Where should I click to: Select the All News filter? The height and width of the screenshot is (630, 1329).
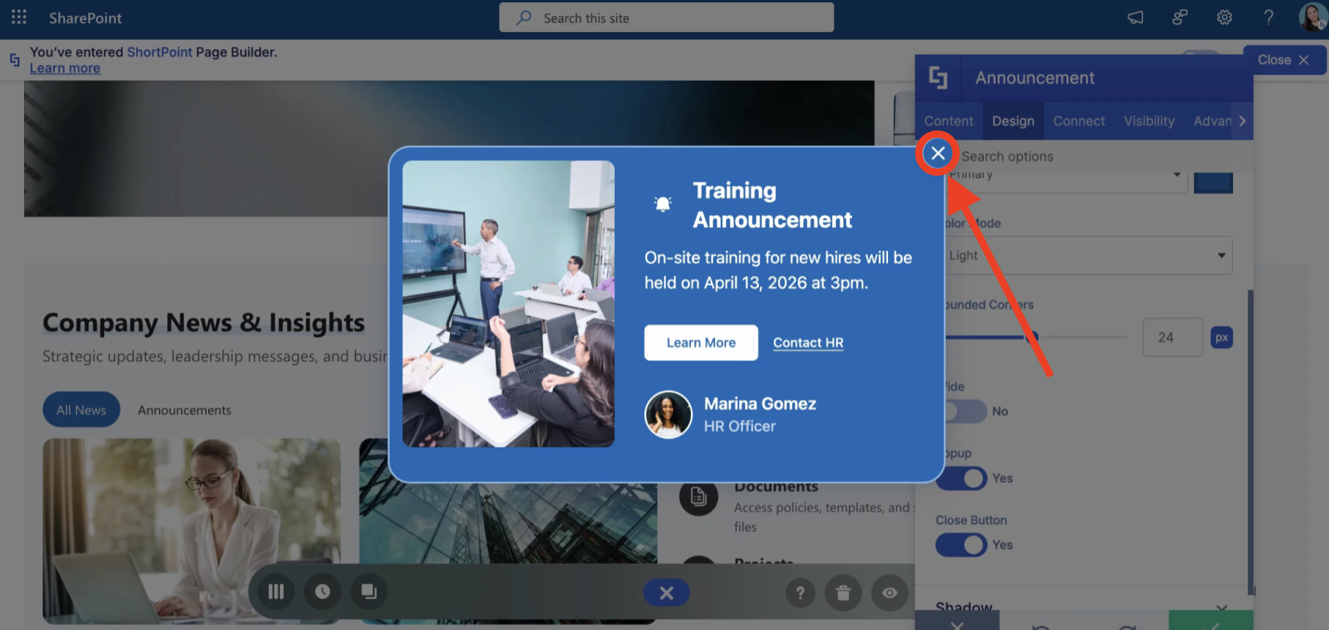[x=81, y=410]
